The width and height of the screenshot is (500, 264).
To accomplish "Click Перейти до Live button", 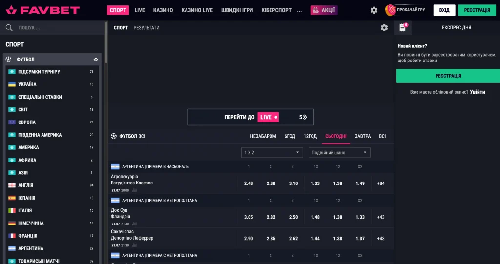I will point(250,117).
